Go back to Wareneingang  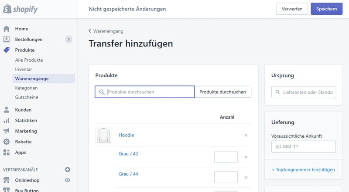point(106,31)
